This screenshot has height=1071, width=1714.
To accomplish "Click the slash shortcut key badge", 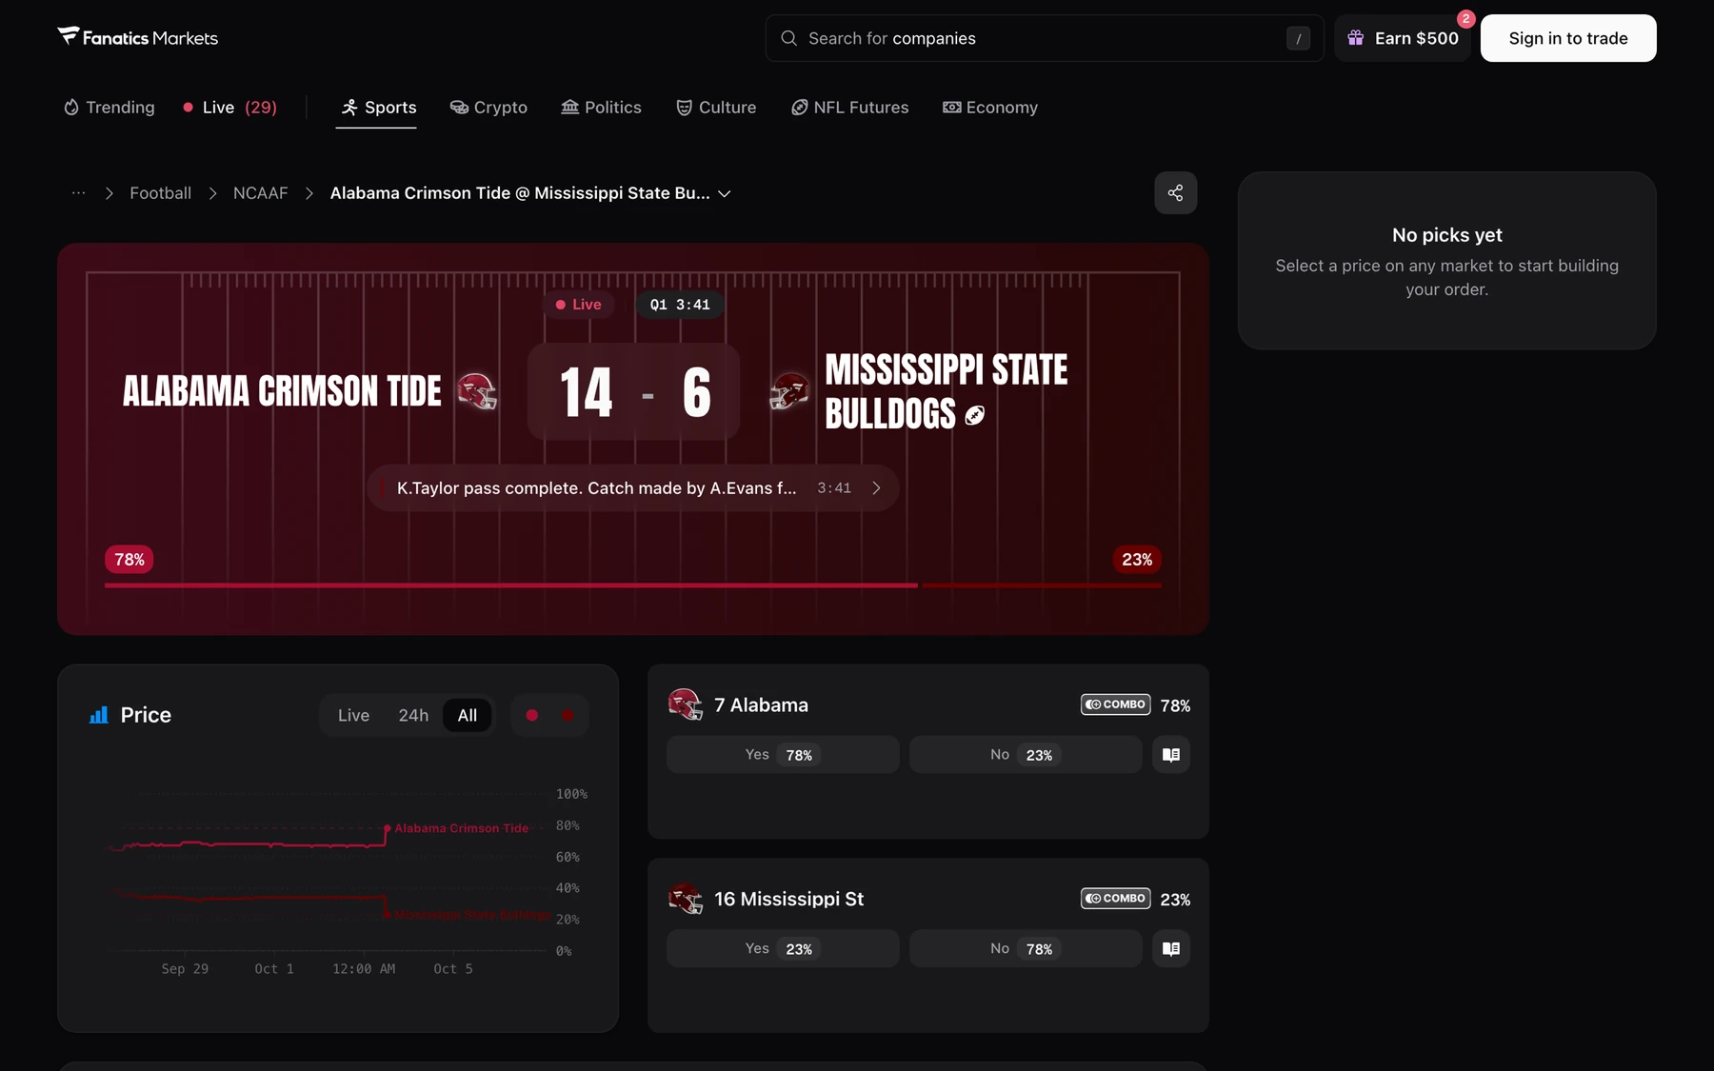I will click(1298, 38).
